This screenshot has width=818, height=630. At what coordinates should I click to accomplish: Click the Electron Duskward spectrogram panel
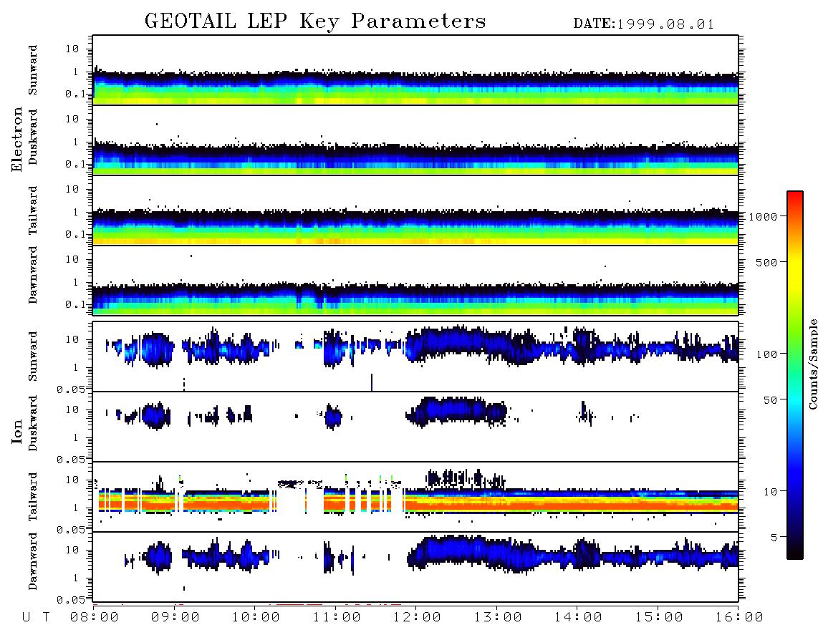point(415,140)
